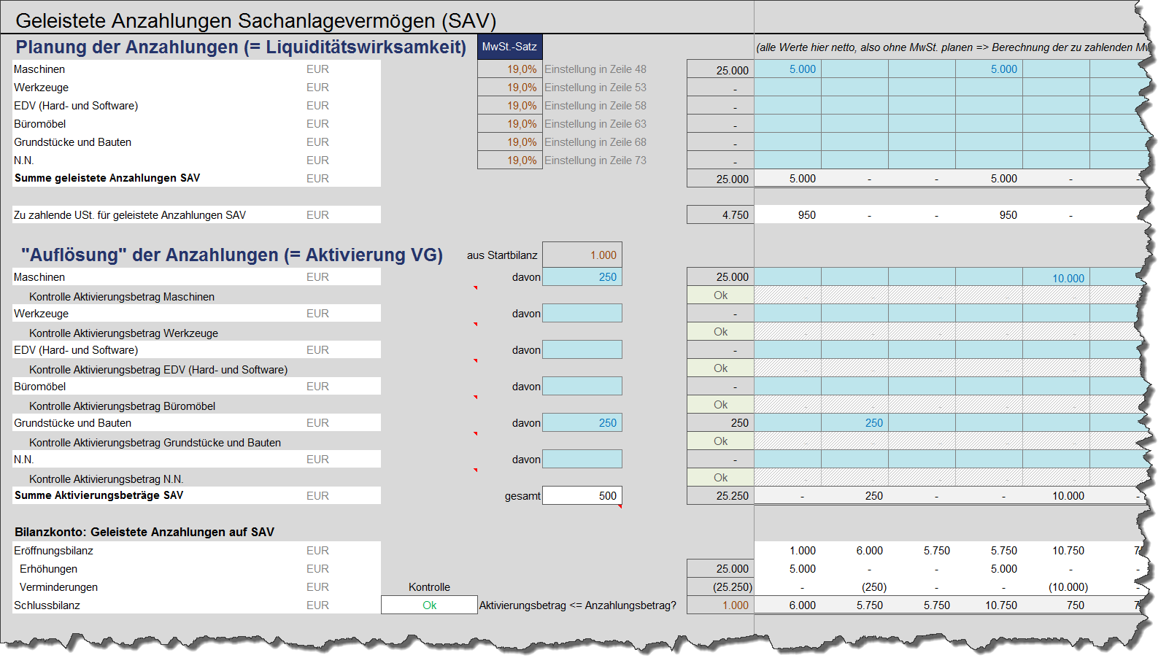Click the 19,0% rate for Maschinen
The width and height of the screenshot is (1169, 666).
click(x=509, y=69)
